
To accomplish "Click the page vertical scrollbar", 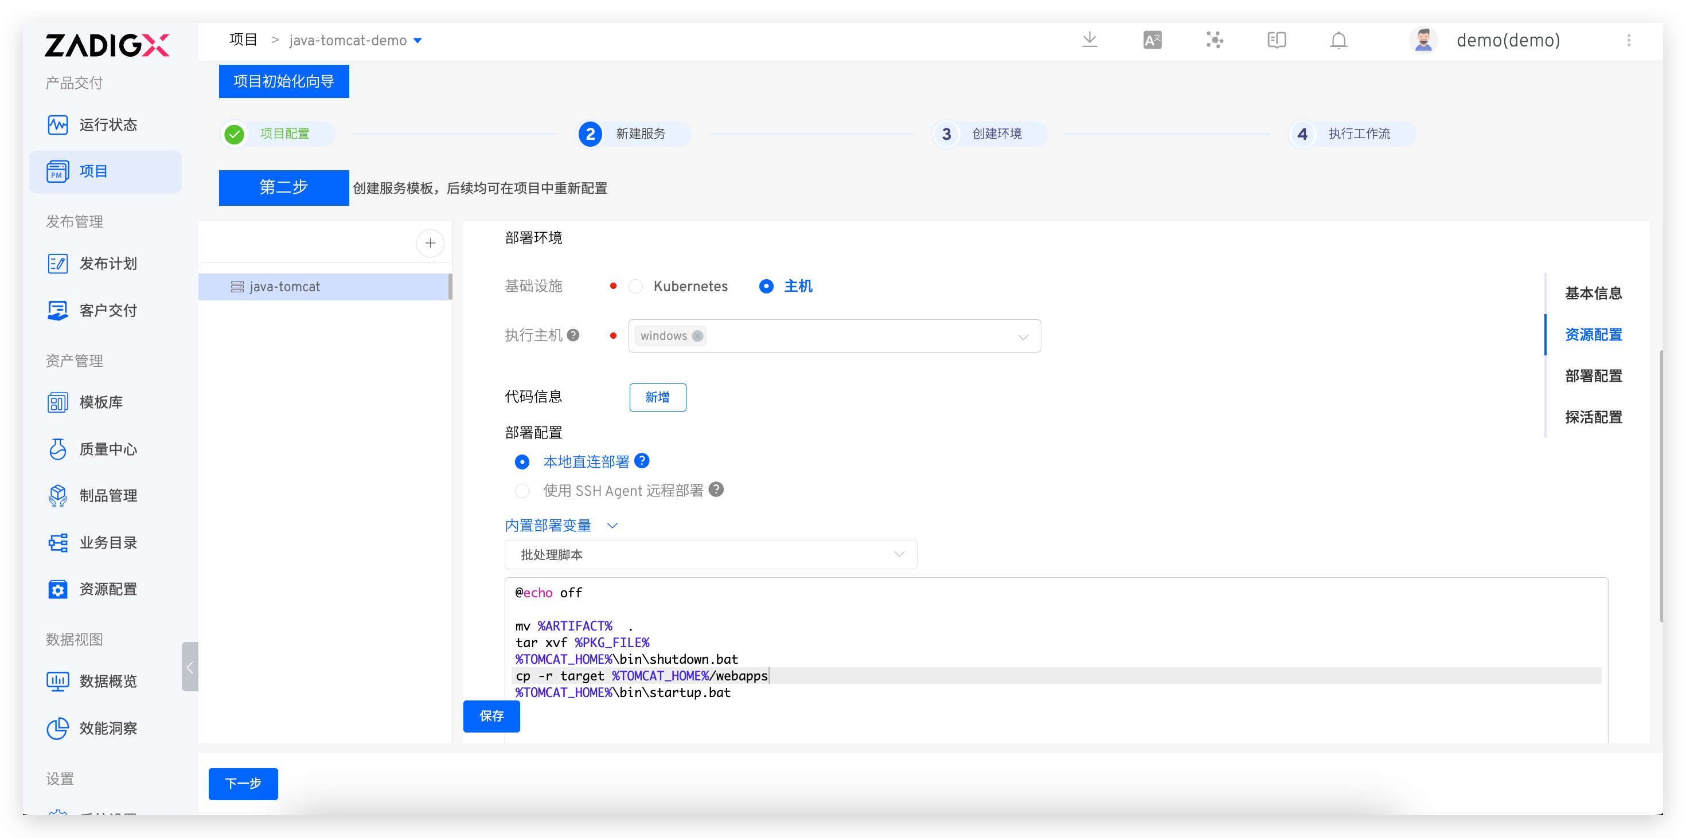I will [x=1661, y=486].
